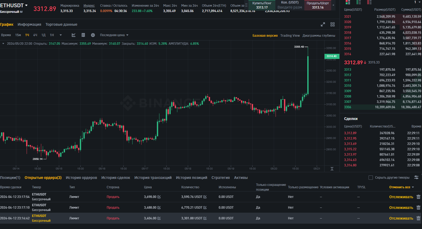Edit price of 3,698.00 order
This screenshot has height=229, width=422.
(x=159, y=197)
